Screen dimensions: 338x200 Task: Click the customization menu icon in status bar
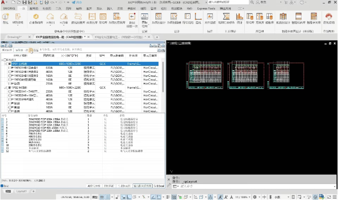coord(335,197)
